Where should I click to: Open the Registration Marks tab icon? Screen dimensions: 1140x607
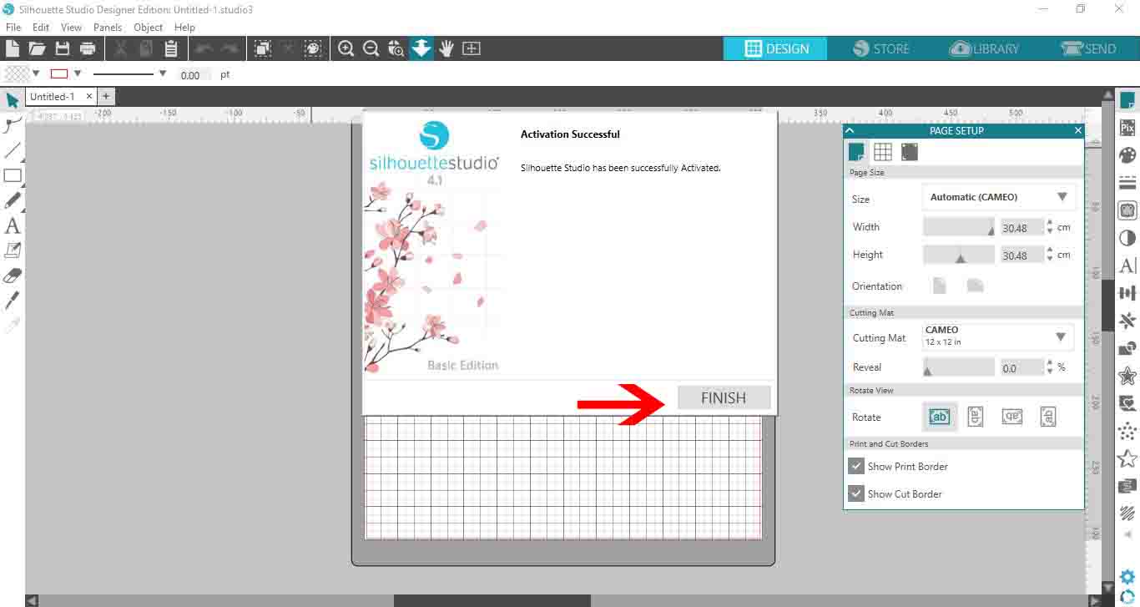point(910,152)
